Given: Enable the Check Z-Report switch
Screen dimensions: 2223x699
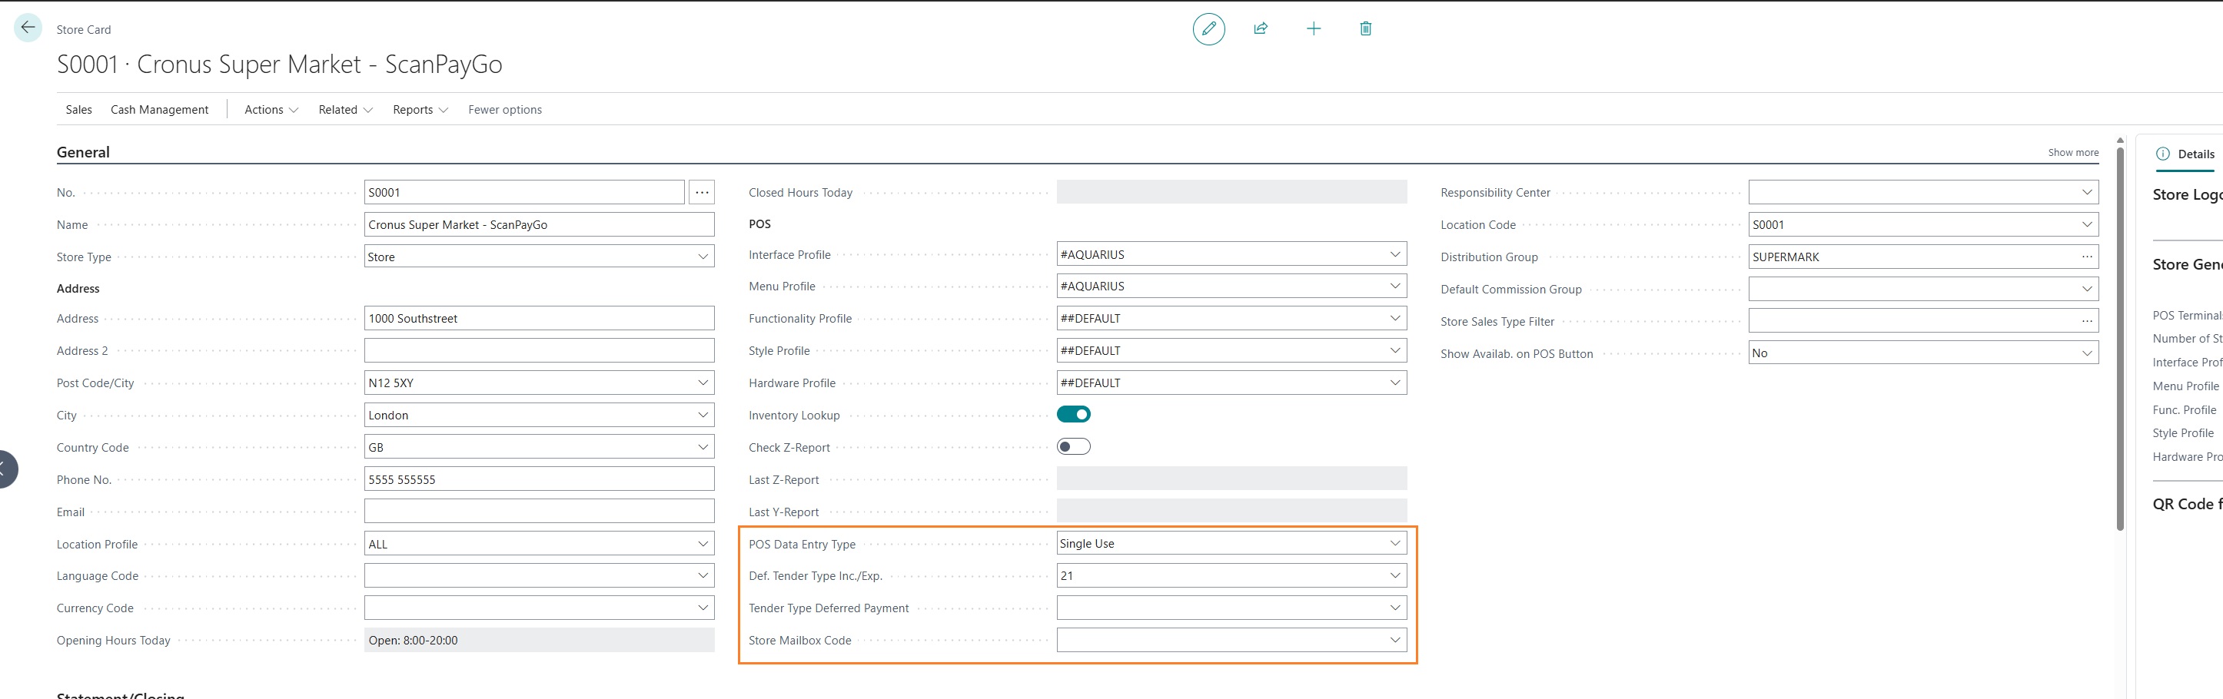Looking at the screenshot, I should click(x=1074, y=446).
